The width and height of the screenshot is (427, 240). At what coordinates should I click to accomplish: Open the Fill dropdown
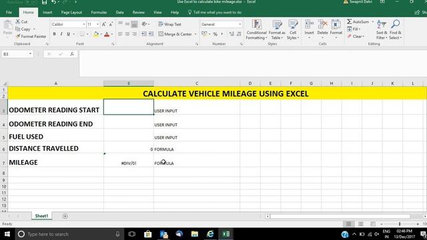click(354, 29)
